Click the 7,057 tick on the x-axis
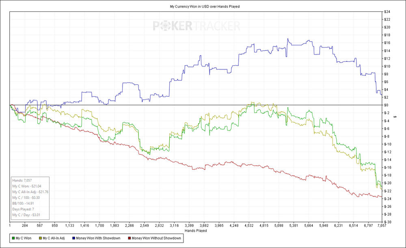This screenshot has width=406, height=248. point(382,225)
